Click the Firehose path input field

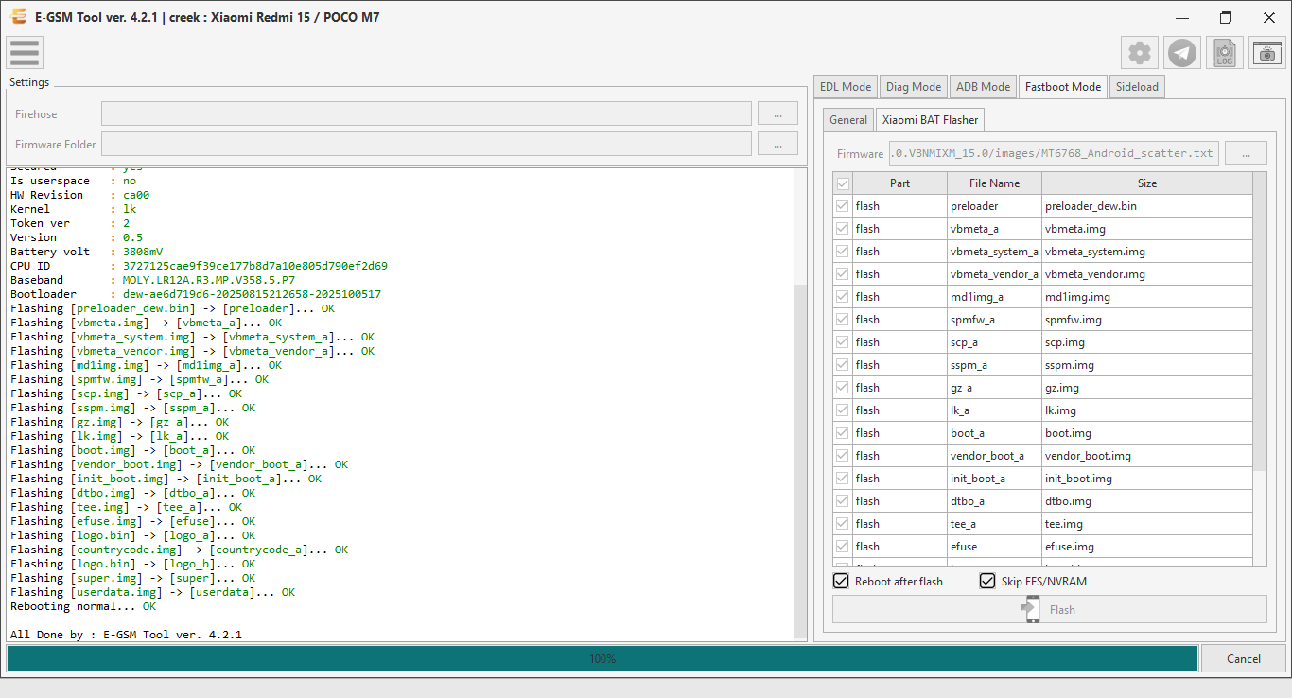(427, 113)
